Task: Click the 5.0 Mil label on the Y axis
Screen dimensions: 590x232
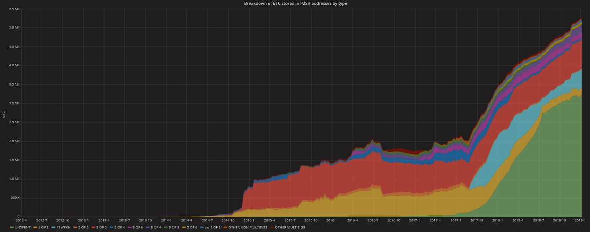Action: (x=14, y=28)
